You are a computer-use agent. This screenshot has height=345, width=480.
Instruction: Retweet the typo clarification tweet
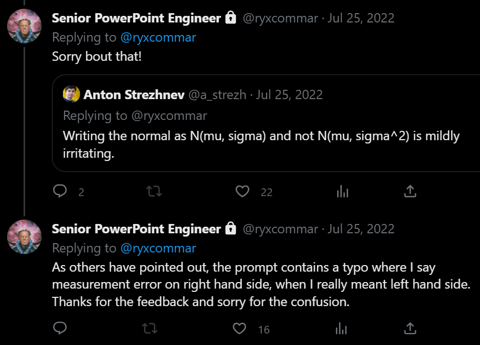pyautogui.click(x=150, y=329)
